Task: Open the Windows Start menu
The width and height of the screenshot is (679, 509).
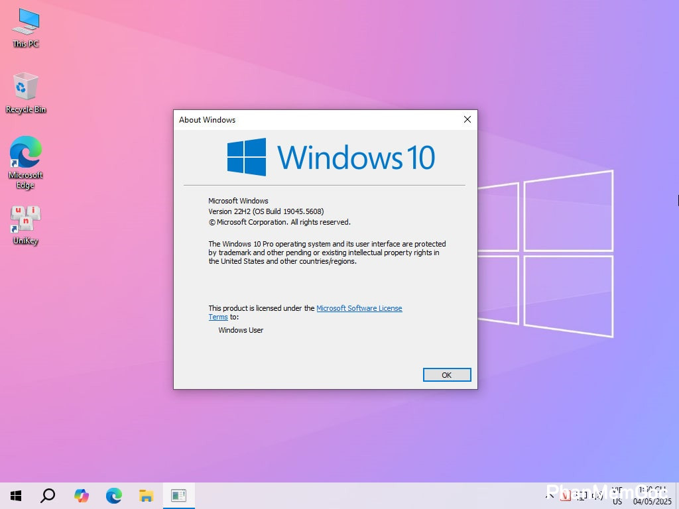Action: pyautogui.click(x=16, y=496)
